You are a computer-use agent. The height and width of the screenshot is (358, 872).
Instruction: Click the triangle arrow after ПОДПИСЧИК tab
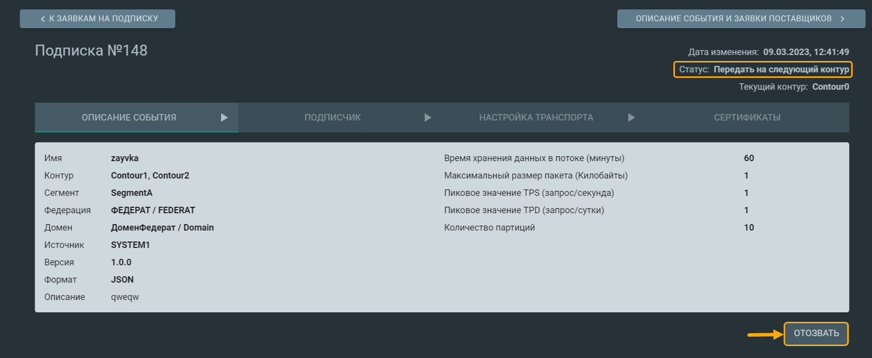pyautogui.click(x=428, y=118)
